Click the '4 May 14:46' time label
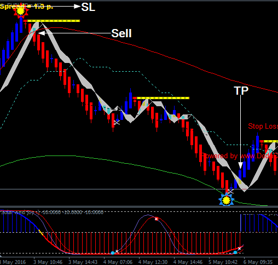This screenshot has height=265, width=278. point(188,262)
